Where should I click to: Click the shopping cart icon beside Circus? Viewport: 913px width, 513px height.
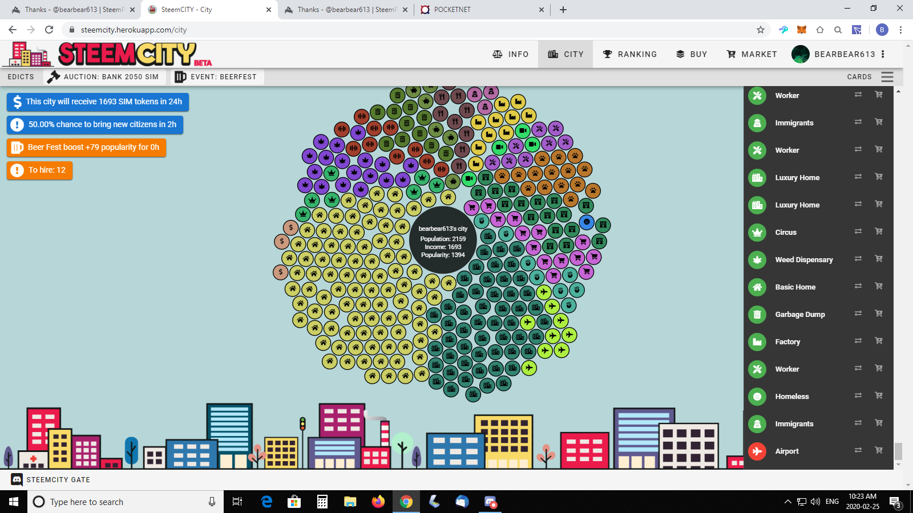pyautogui.click(x=879, y=231)
